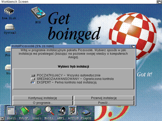Open the MOS disk icon
The image size is (162, 121).
(38, 13)
